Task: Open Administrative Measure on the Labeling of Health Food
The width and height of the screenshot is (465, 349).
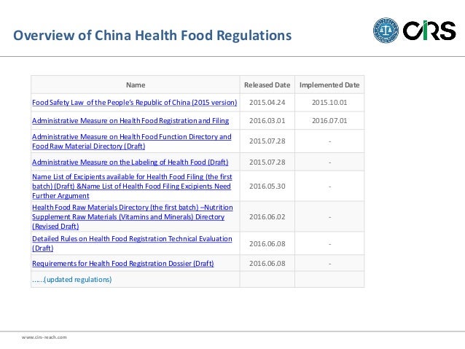Action: coord(130,162)
